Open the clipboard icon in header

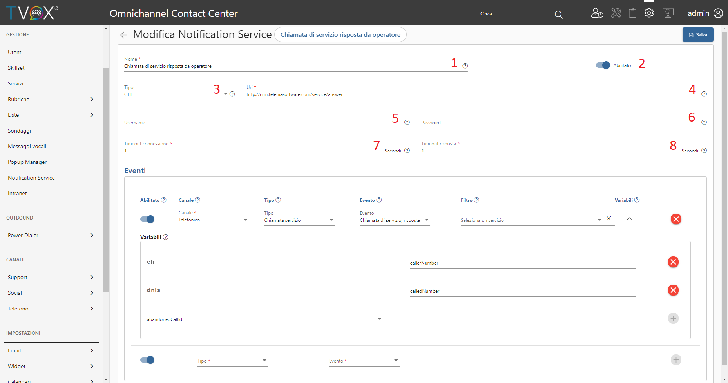pyautogui.click(x=632, y=13)
